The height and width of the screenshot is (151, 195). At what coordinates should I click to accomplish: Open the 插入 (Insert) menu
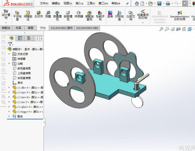click(x=79, y=3)
